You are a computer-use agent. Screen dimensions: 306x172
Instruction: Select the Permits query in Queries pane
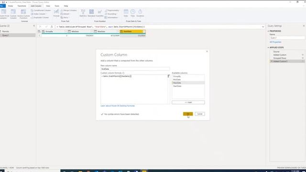tap(5, 32)
